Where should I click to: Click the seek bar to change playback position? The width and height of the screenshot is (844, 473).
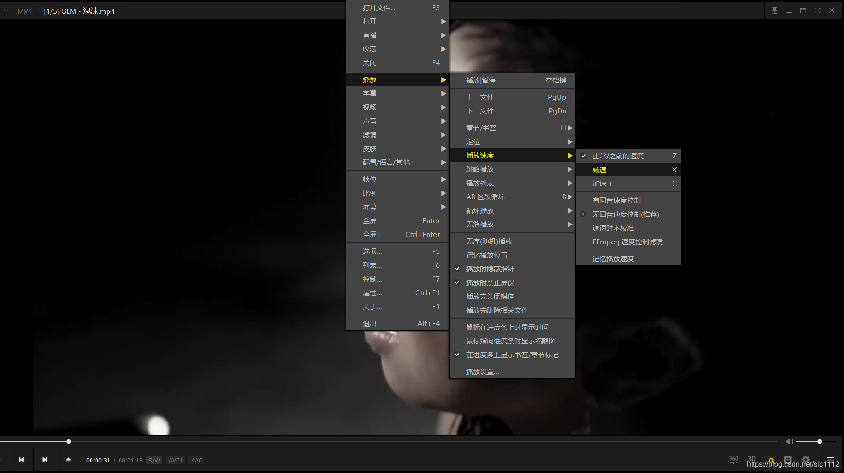pos(388,441)
